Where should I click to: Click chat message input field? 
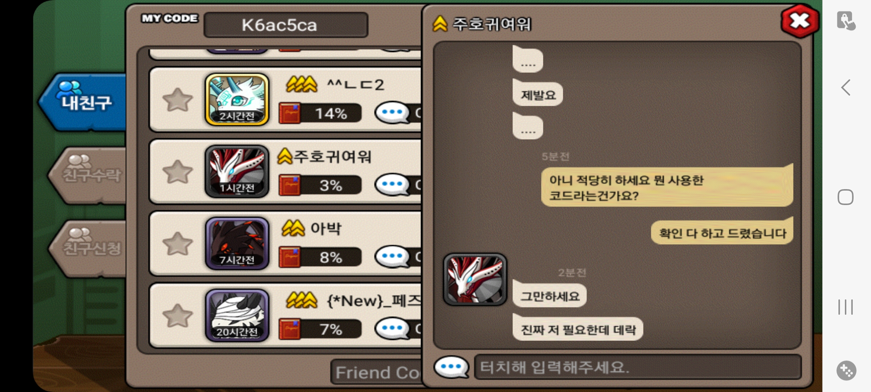638,367
